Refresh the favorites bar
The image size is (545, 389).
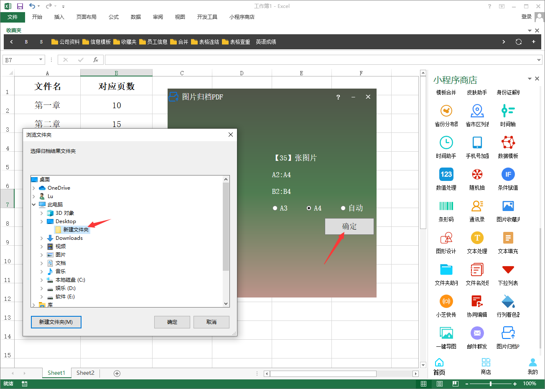coord(519,42)
